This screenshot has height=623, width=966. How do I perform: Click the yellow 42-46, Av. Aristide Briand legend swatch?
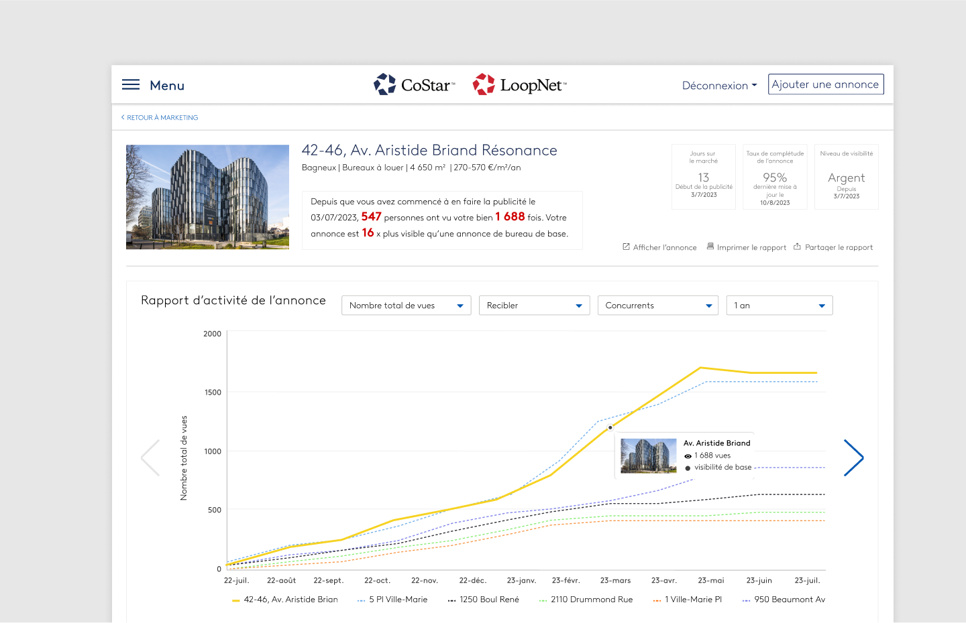coord(235,601)
